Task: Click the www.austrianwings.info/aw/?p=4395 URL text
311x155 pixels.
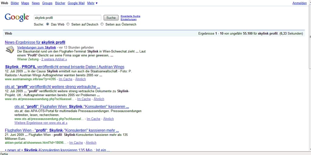Action: [30, 79]
